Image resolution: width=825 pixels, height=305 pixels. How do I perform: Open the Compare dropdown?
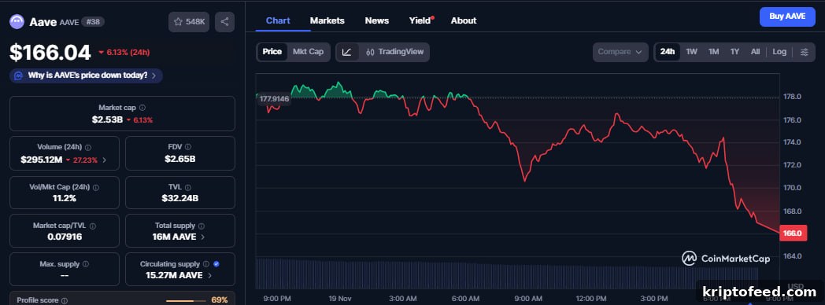click(620, 52)
